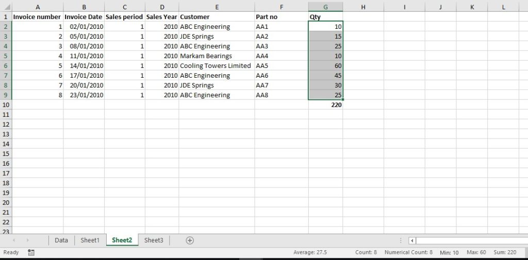Select the cell with date 23/01/2010
The width and height of the screenshot is (528, 260).
(x=84, y=95)
